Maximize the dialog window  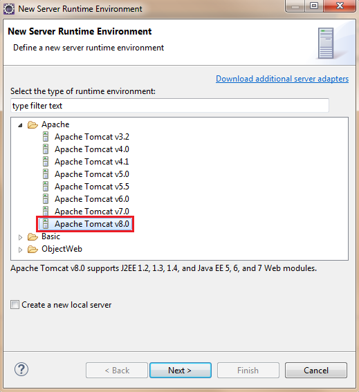[314, 6]
